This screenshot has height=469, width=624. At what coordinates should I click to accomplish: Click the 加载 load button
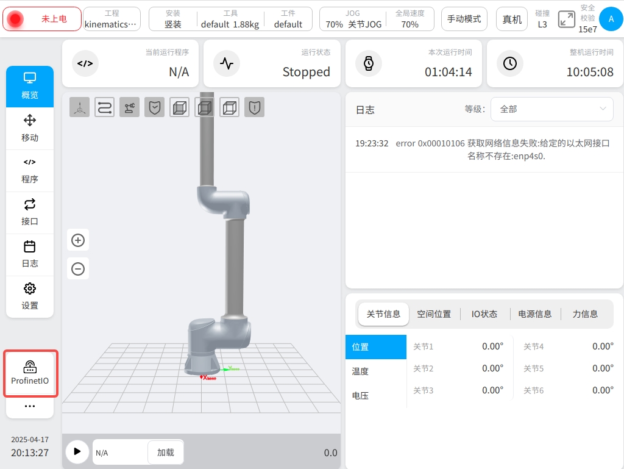pyautogui.click(x=165, y=453)
